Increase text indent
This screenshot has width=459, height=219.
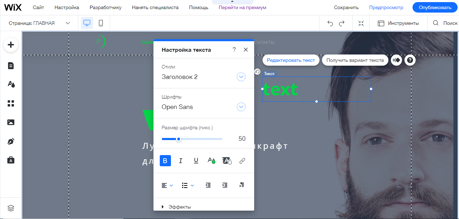point(225,185)
